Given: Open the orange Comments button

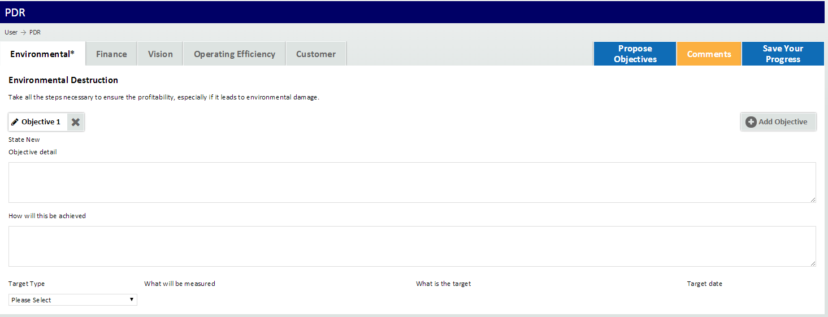Looking at the screenshot, I should pos(709,54).
